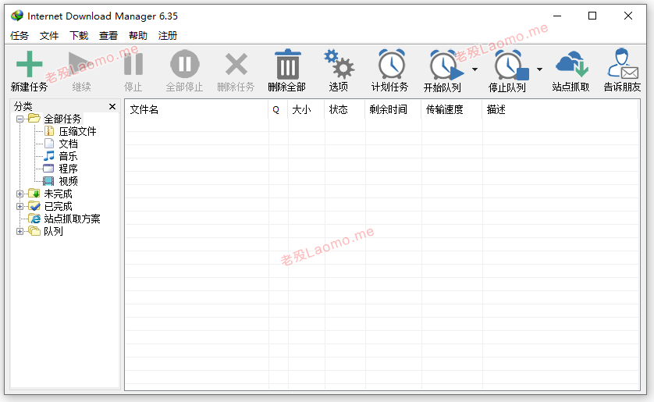
Task: Select 视频 category
Action: [69, 181]
